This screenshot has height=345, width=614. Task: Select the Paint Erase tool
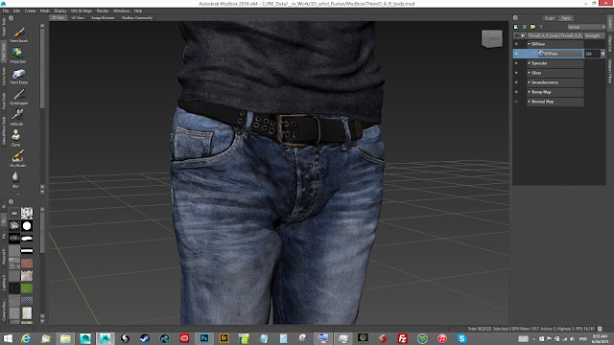tap(19, 76)
